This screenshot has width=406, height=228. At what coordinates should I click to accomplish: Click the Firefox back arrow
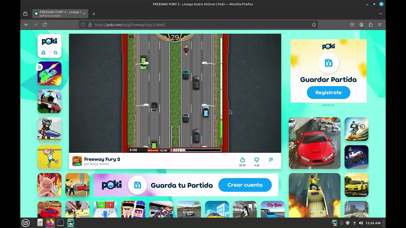coord(26,25)
